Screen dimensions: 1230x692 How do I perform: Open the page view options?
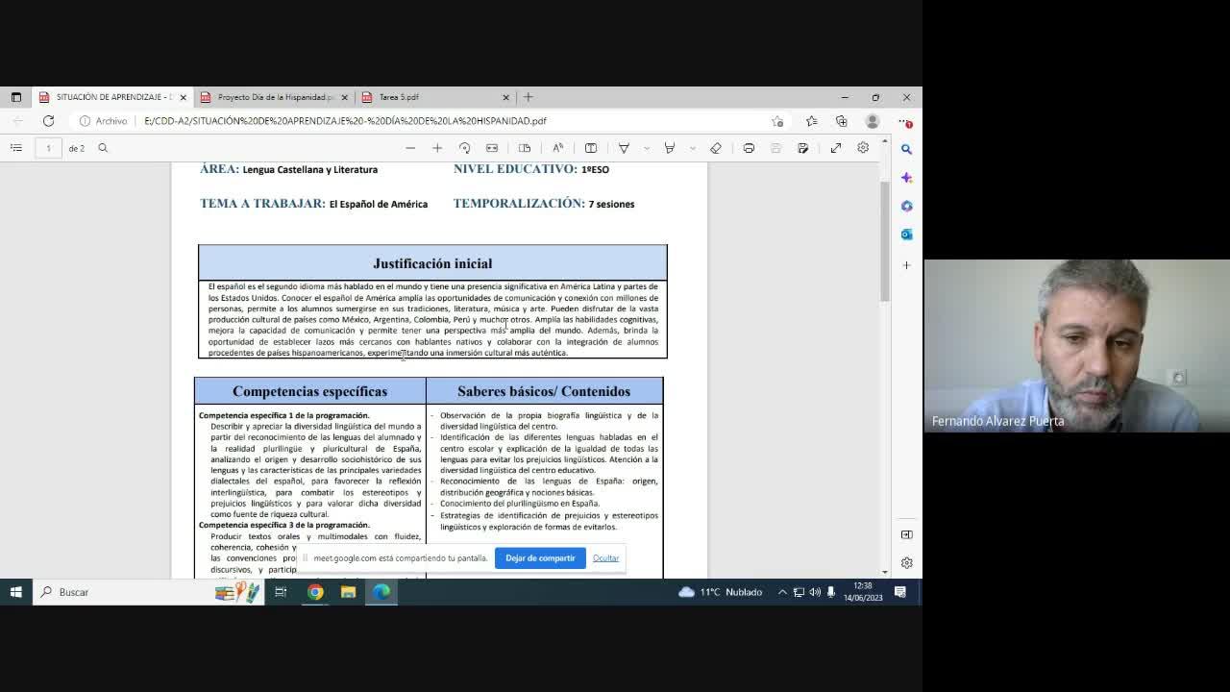pos(525,148)
